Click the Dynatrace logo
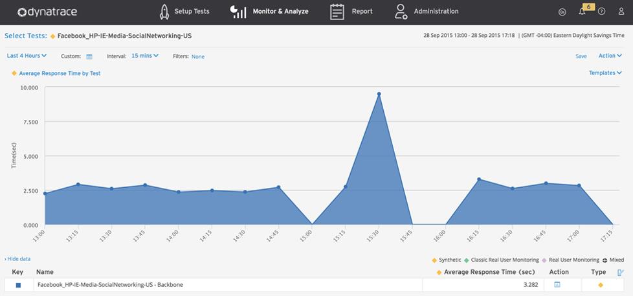 point(47,12)
